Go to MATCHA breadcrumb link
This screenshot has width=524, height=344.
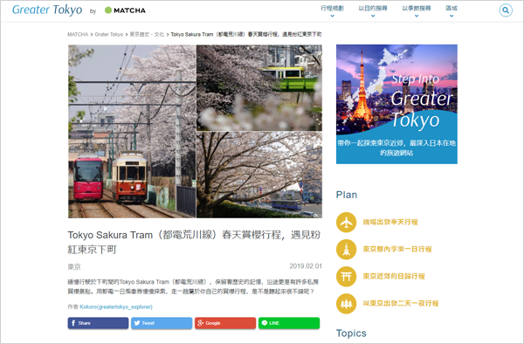[x=78, y=34]
